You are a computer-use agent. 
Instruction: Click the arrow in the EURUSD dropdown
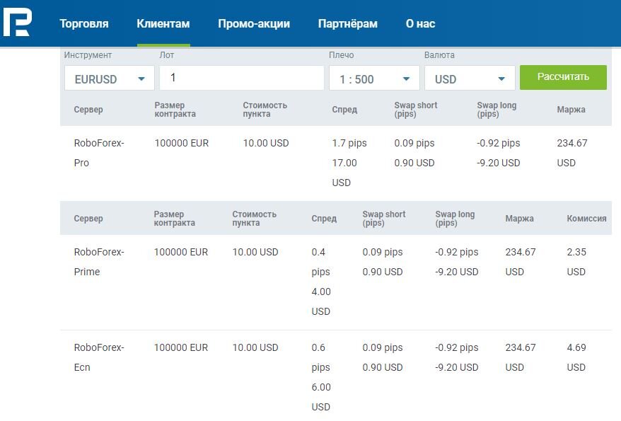(x=141, y=79)
